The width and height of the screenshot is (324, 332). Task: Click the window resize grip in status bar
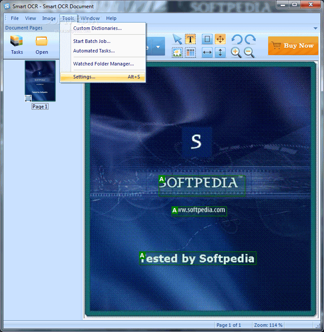pyautogui.click(x=318, y=325)
